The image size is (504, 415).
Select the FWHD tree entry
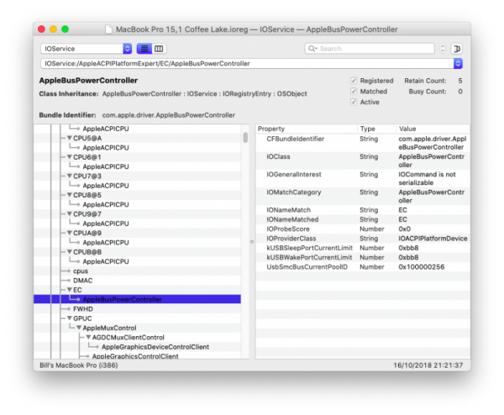click(82, 309)
